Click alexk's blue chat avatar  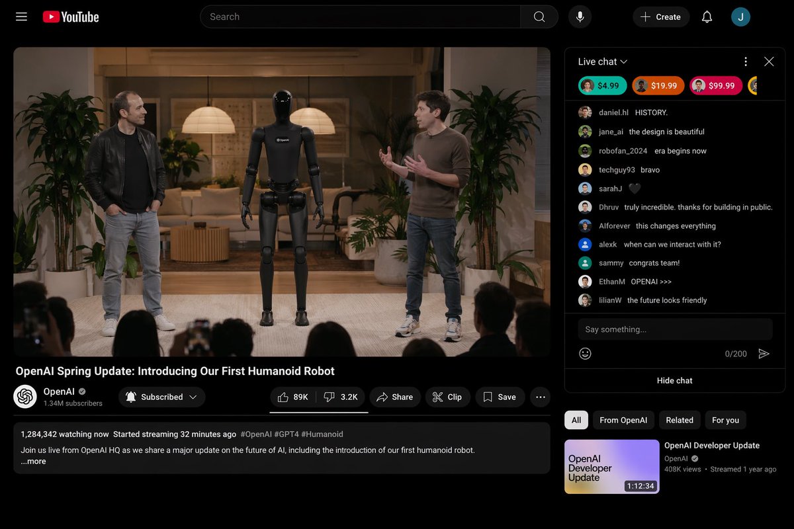[585, 244]
